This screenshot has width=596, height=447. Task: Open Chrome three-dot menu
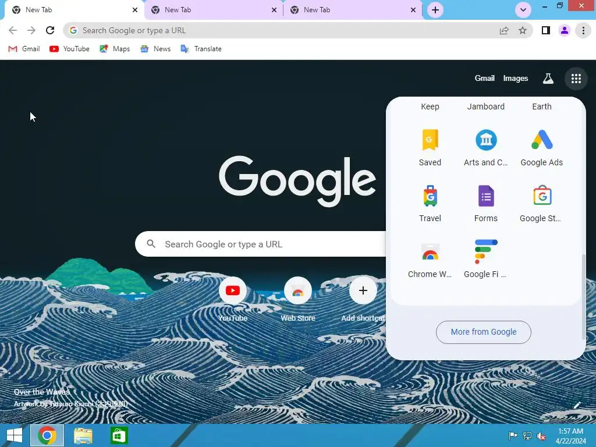click(x=583, y=30)
